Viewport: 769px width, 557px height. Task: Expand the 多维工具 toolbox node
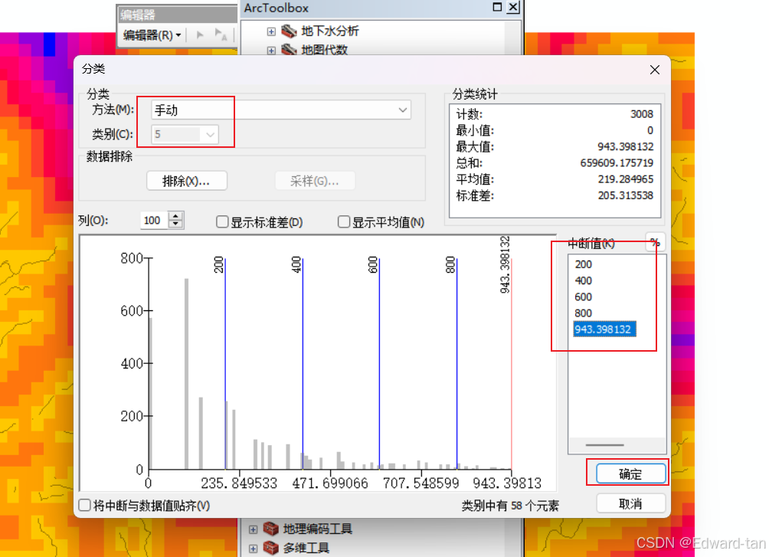pyautogui.click(x=253, y=548)
